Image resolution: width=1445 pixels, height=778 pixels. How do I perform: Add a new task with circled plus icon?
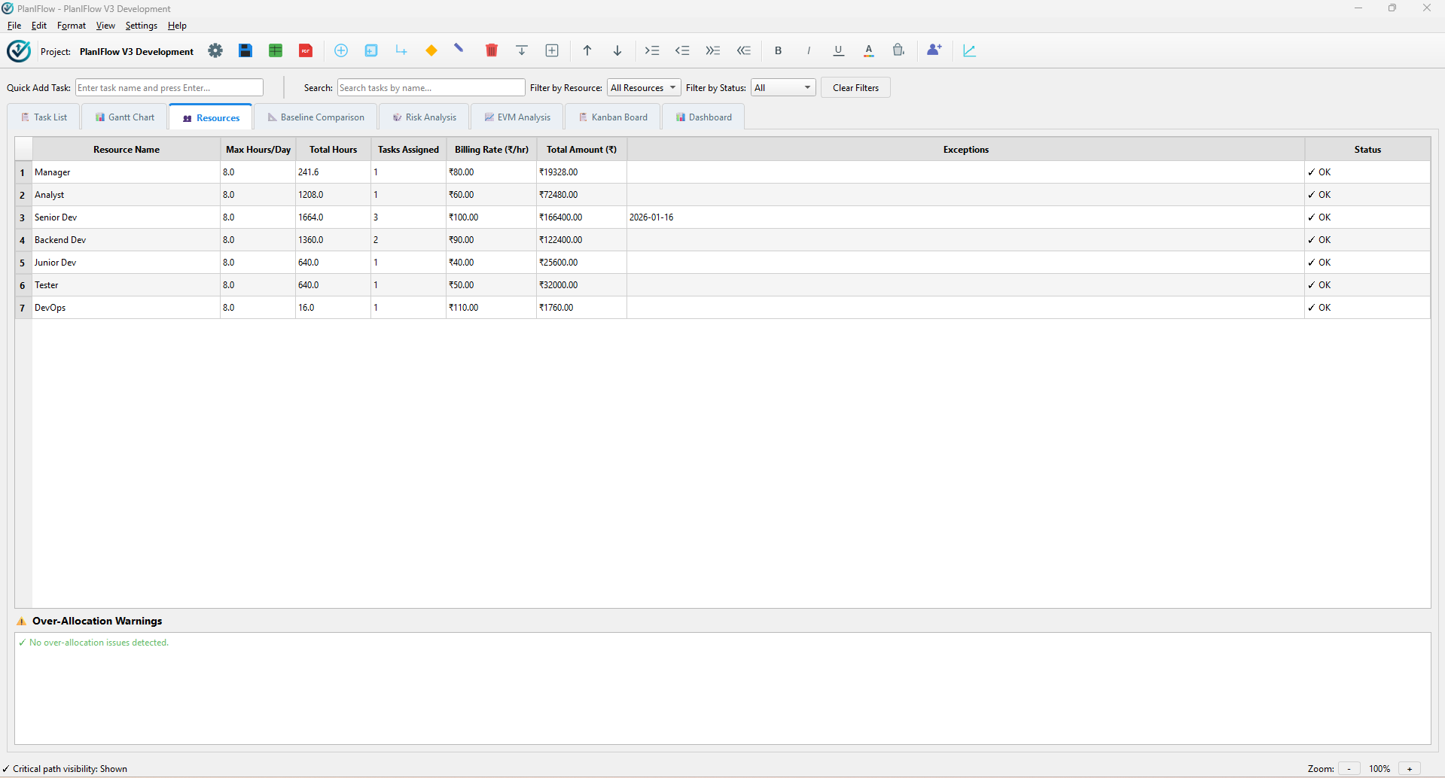click(x=341, y=50)
